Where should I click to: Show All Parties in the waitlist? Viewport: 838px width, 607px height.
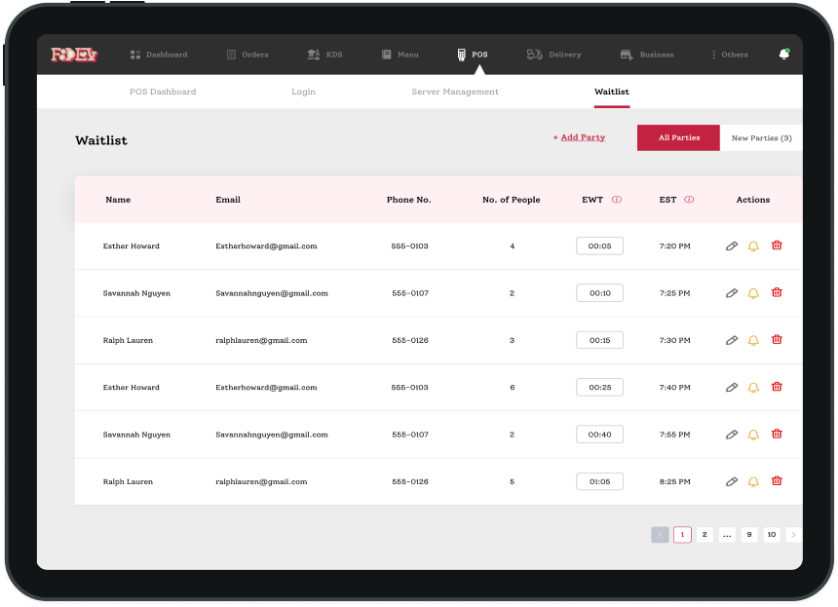tap(678, 138)
